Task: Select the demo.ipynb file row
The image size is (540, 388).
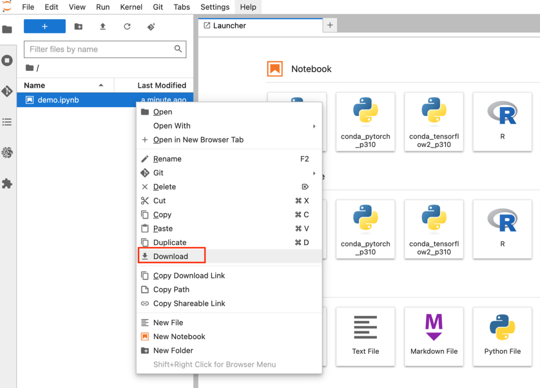Action: pyautogui.click(x=105, y=100)
